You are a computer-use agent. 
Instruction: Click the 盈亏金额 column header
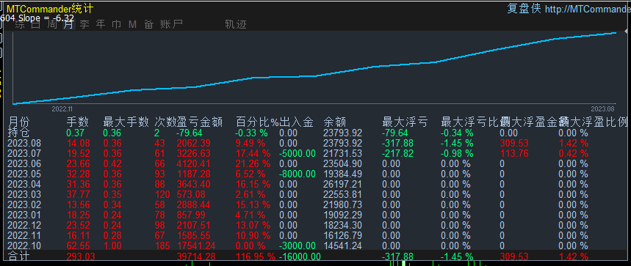[200, 122]
